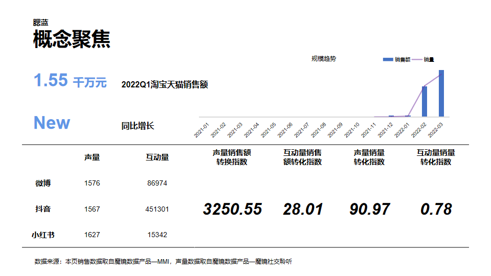Click the 千万元 unit label

(90, 83)
